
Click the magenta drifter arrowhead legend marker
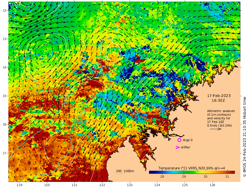tap(178, 147)
